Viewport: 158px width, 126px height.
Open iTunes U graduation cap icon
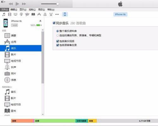click(27, 15)
